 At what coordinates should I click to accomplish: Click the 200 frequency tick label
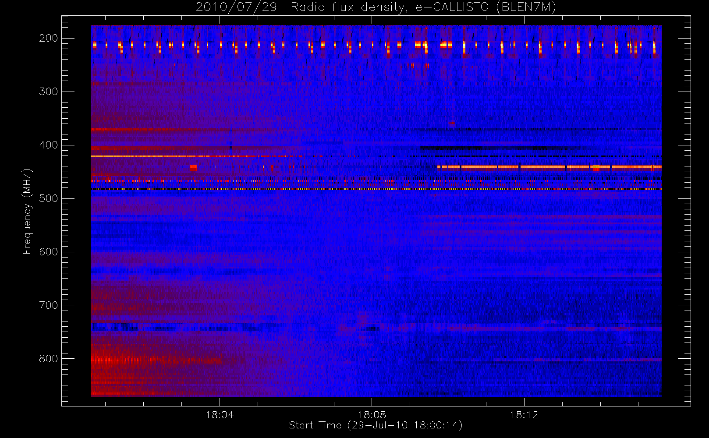[49, 38]
